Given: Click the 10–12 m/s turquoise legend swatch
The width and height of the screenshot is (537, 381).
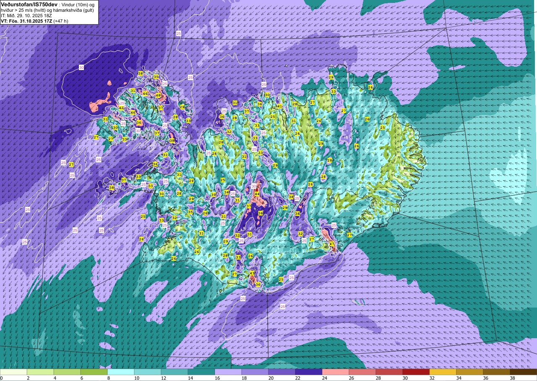Looking at the screenshot, I should tap(148, 372).
